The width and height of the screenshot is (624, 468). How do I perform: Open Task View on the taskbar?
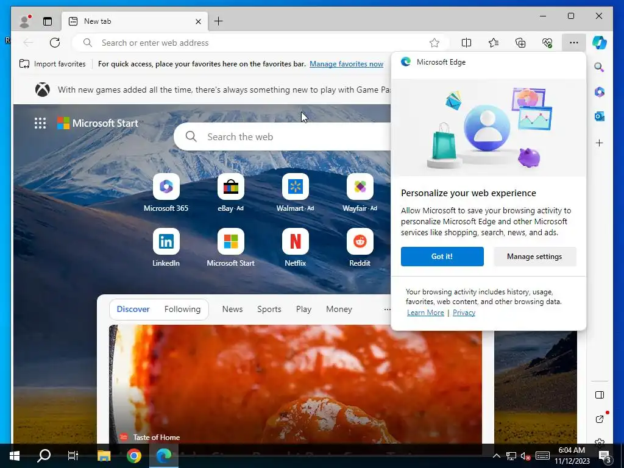(73, 456)
